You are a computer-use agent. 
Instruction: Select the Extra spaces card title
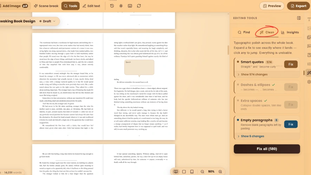coord(251,101)
